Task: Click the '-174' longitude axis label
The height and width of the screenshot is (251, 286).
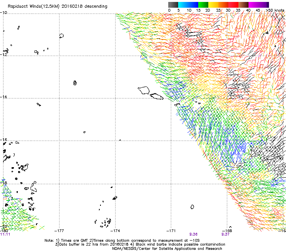Action: pos(115,231)
